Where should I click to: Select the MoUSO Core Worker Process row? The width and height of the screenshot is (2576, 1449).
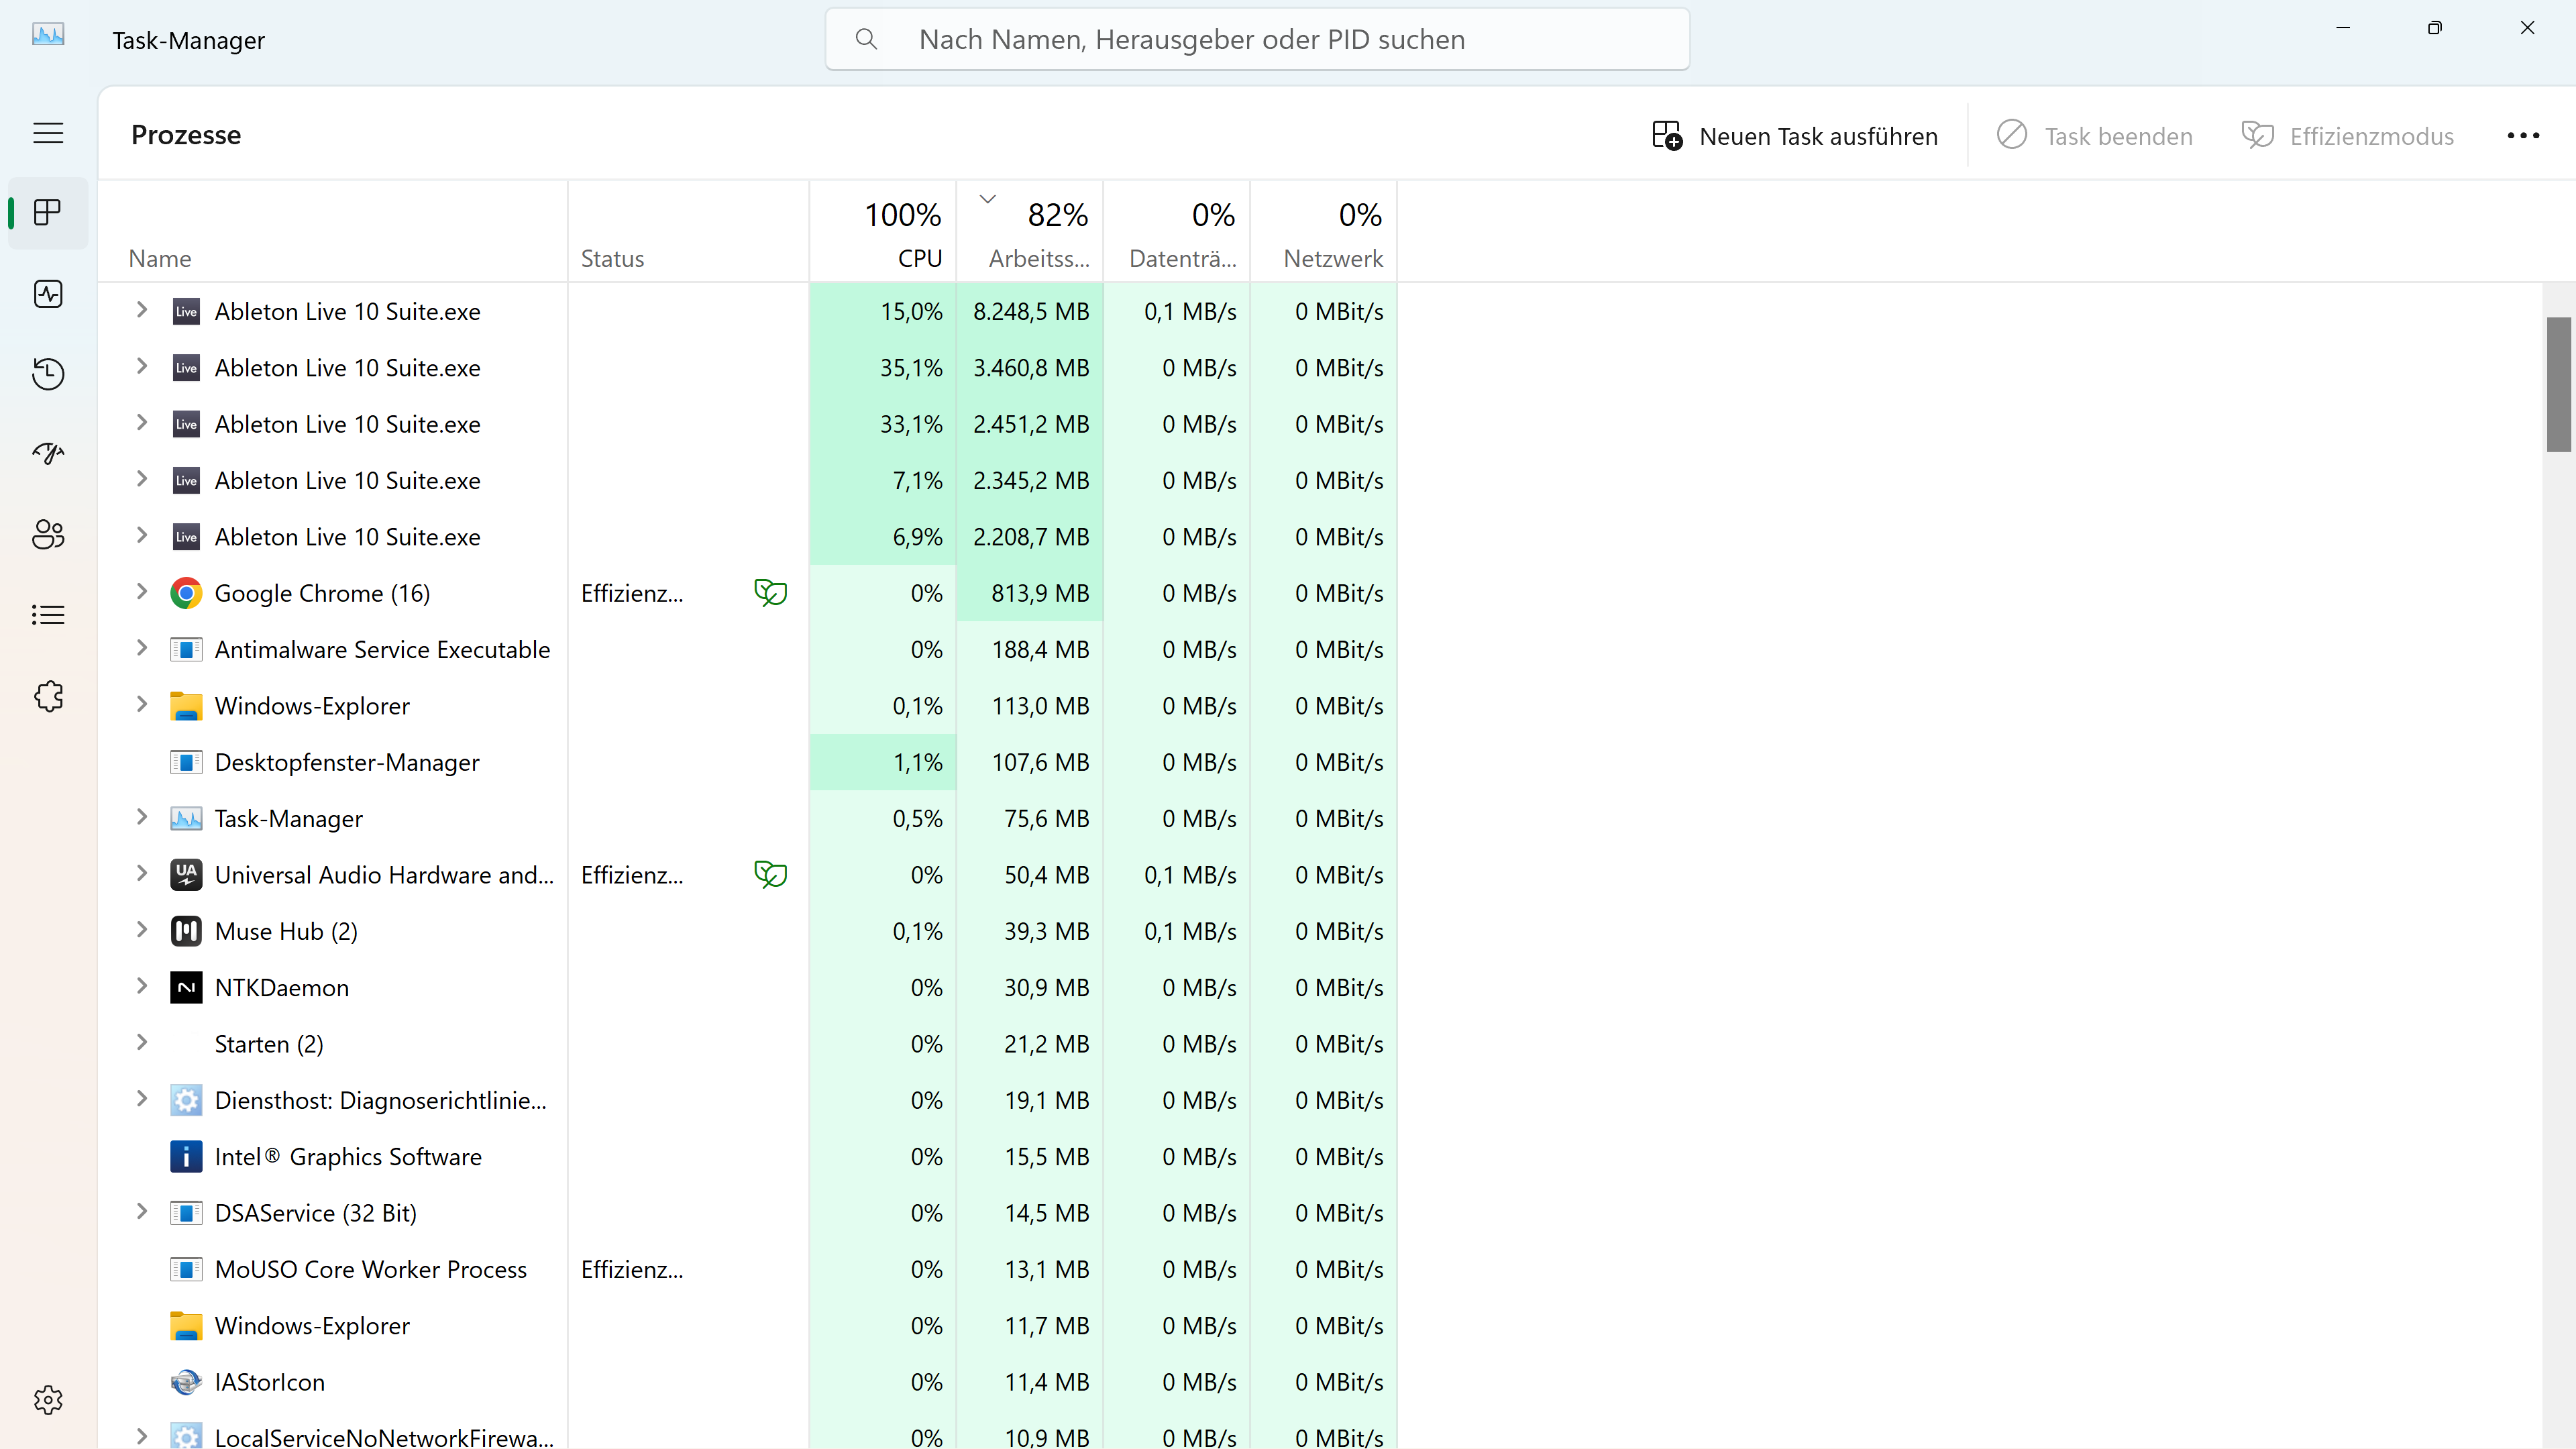click(748, 1269)
